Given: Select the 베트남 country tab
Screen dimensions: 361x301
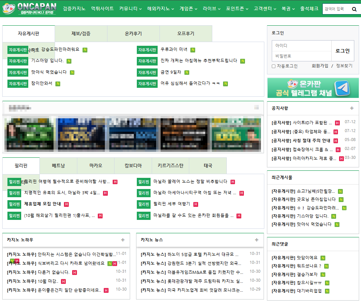Looking at the screenshot, I should (x=58, y=165).
